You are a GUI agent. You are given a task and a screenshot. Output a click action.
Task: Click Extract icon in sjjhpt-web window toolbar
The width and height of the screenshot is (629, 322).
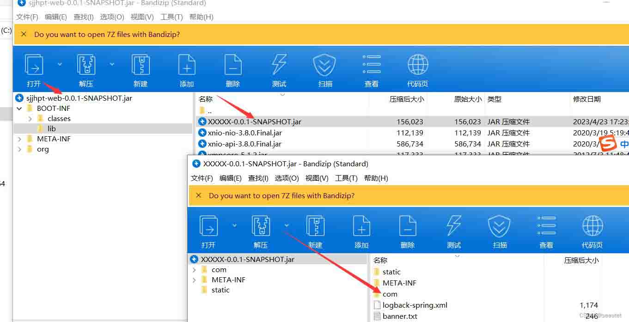pos(86,65)
